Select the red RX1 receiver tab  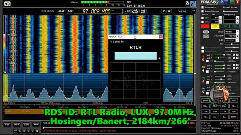205,26
